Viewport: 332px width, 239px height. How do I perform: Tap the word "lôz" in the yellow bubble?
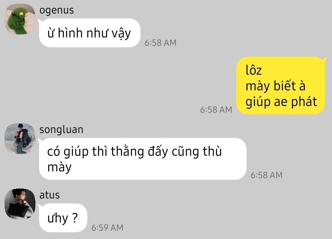(254, 70)
